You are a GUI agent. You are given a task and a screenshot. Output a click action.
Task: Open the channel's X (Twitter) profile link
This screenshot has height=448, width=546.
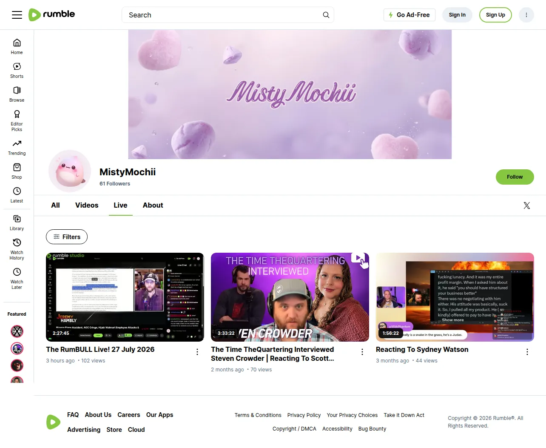[x=527, y=205]
